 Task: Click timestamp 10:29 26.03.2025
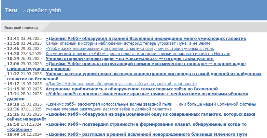24,59
